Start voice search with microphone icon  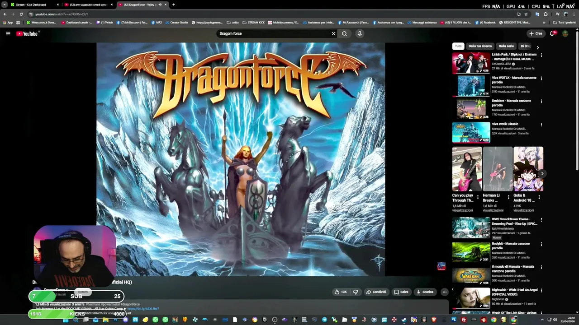click(360, 33)
